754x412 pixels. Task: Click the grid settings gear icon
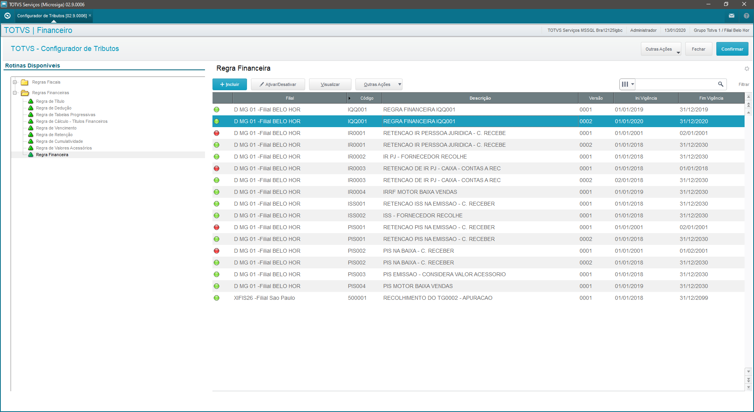747,69
